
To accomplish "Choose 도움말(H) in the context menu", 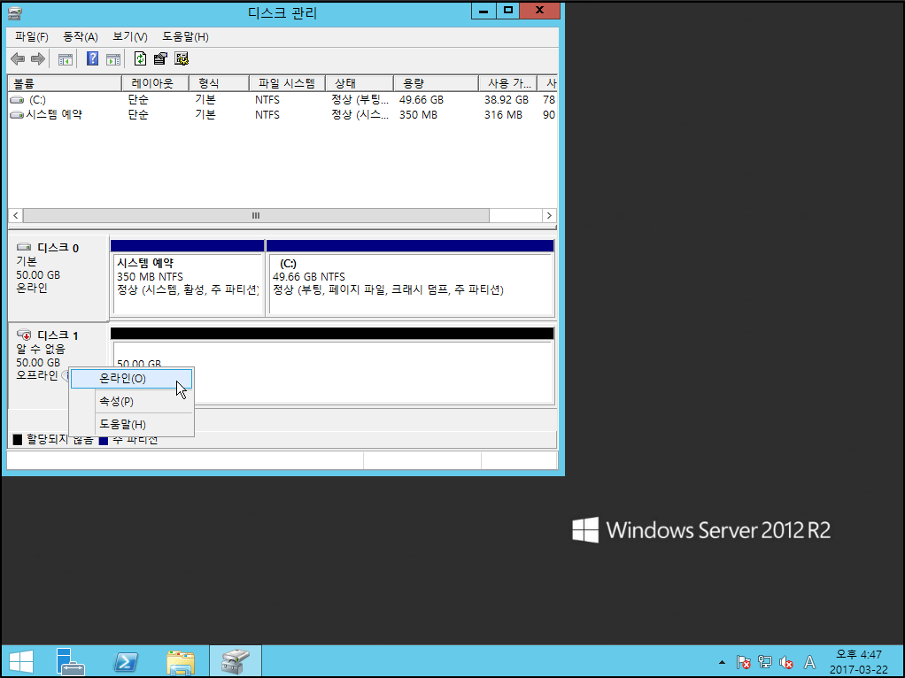I will tap(132, 424).
